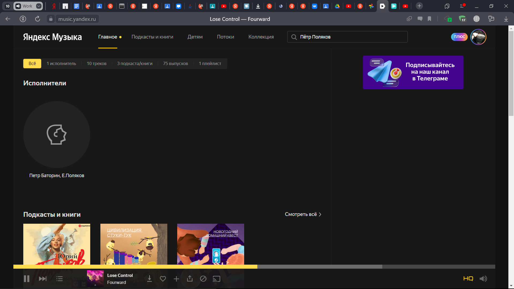Open the user profile avatar
This screenshot has height=289, width=514.
[478, 37]
